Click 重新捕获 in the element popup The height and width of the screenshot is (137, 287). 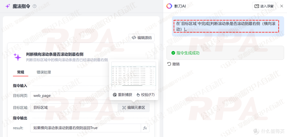123,95
